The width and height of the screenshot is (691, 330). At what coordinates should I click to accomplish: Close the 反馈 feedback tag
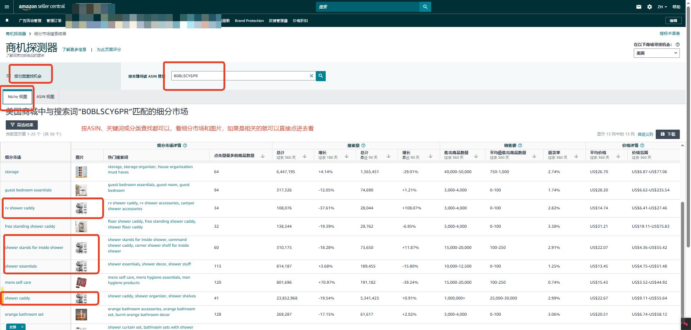(x=22, y=327)
